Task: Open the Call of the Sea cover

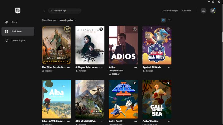Action: point(157,99)
